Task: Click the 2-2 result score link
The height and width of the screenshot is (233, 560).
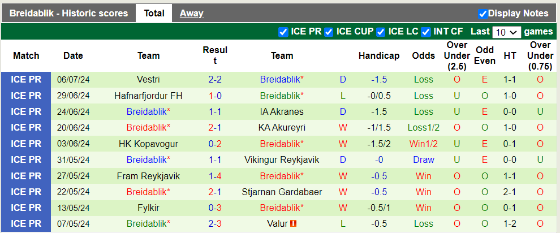Action: pyautogui.click(x=215, y=80)
